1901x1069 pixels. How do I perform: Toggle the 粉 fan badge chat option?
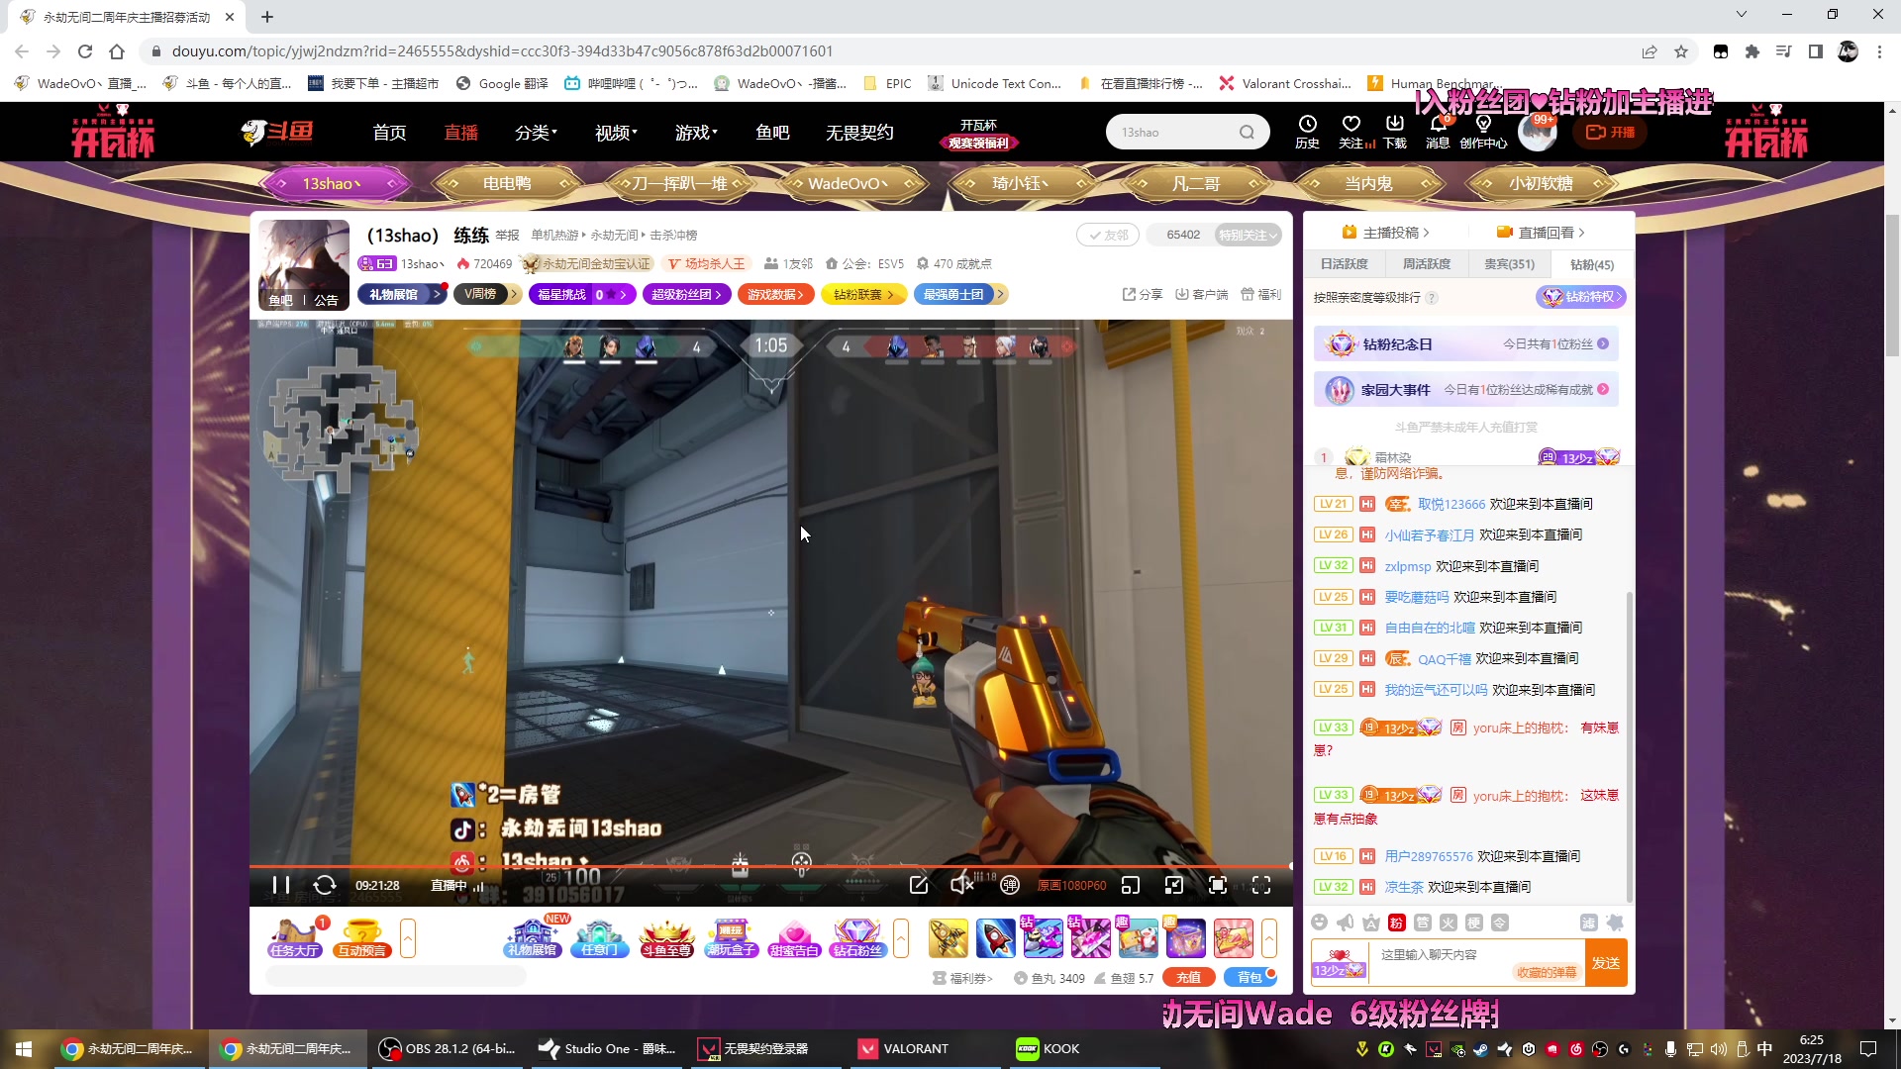[1397, 923]
